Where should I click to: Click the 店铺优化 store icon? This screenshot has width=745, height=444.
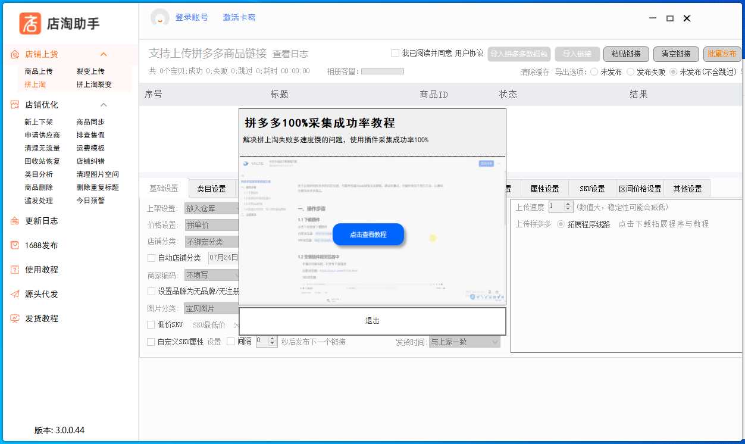(15, 105)
